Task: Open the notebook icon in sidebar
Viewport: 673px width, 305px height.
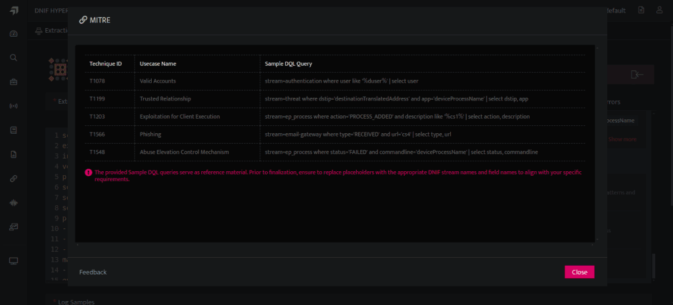Action: click(14, 131)
